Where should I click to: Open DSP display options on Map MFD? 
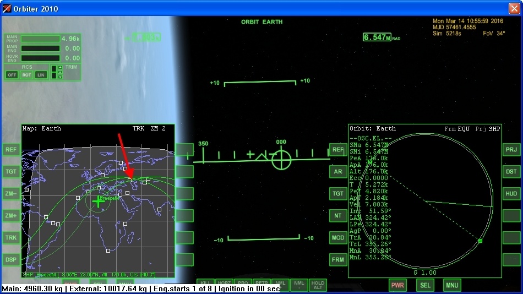pyautogui.click(x=10, y=260)
